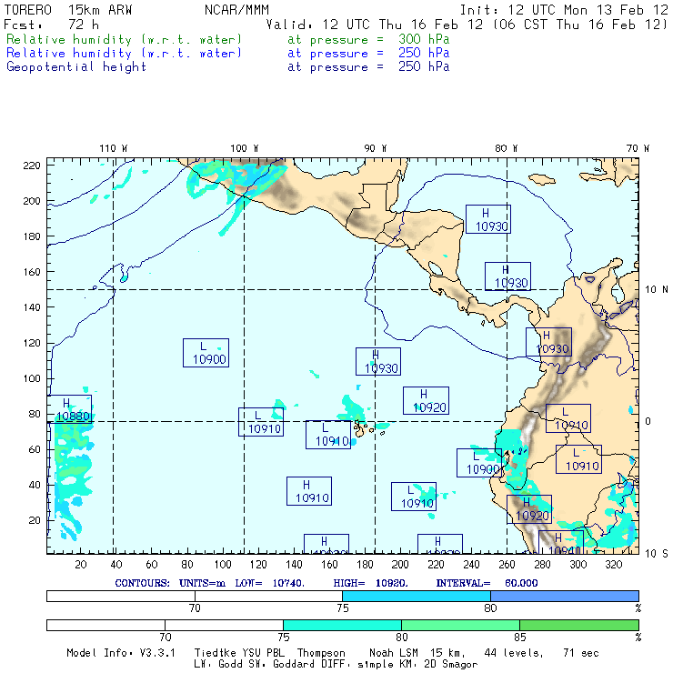Click the 'Thompson' microphysics text
The width and height of the screenshot is (673, 673).
(x=321, y=653)
